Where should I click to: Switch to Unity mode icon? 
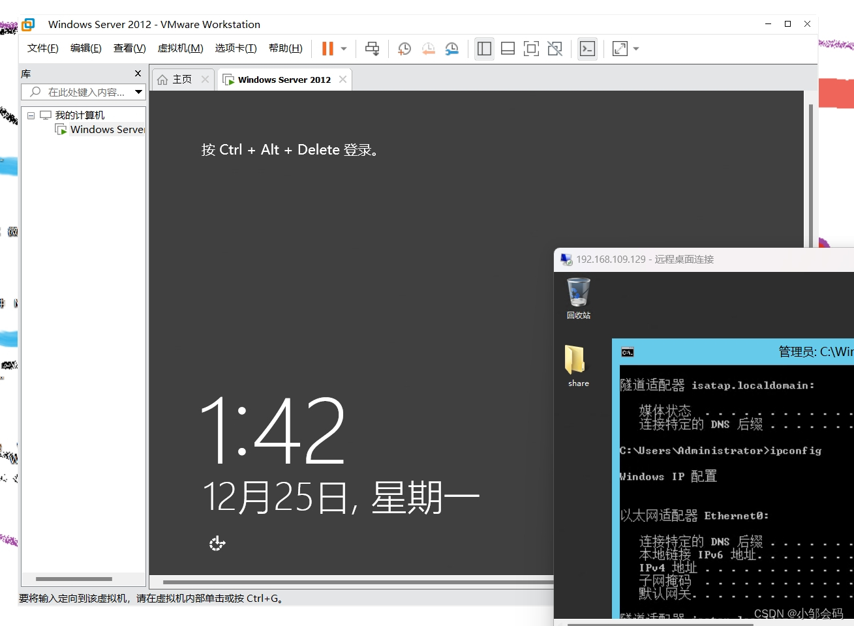[555, 48]
